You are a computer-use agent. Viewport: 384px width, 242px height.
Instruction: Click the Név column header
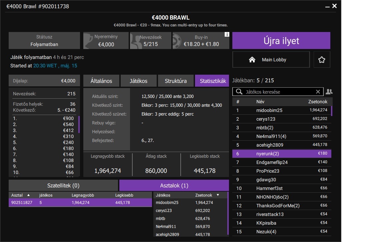[260, 102]
